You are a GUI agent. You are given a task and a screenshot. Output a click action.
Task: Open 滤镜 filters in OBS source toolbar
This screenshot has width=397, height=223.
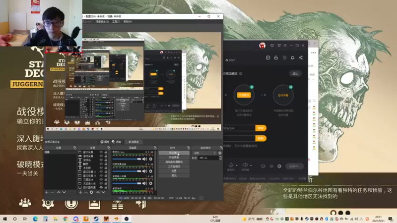pyautogui.click(x=117, y=142)
